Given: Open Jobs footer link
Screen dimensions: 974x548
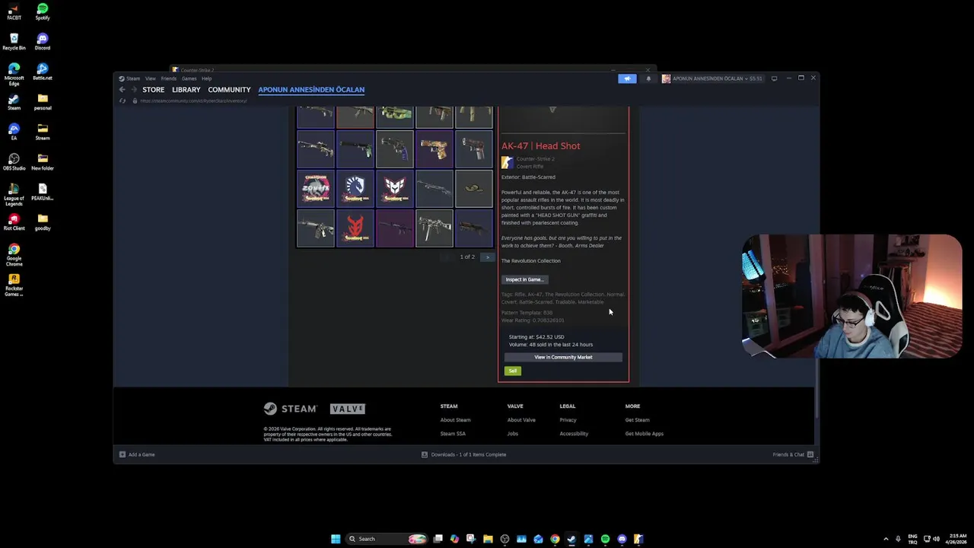Looking at the screenshot, I should coord(513,434).
